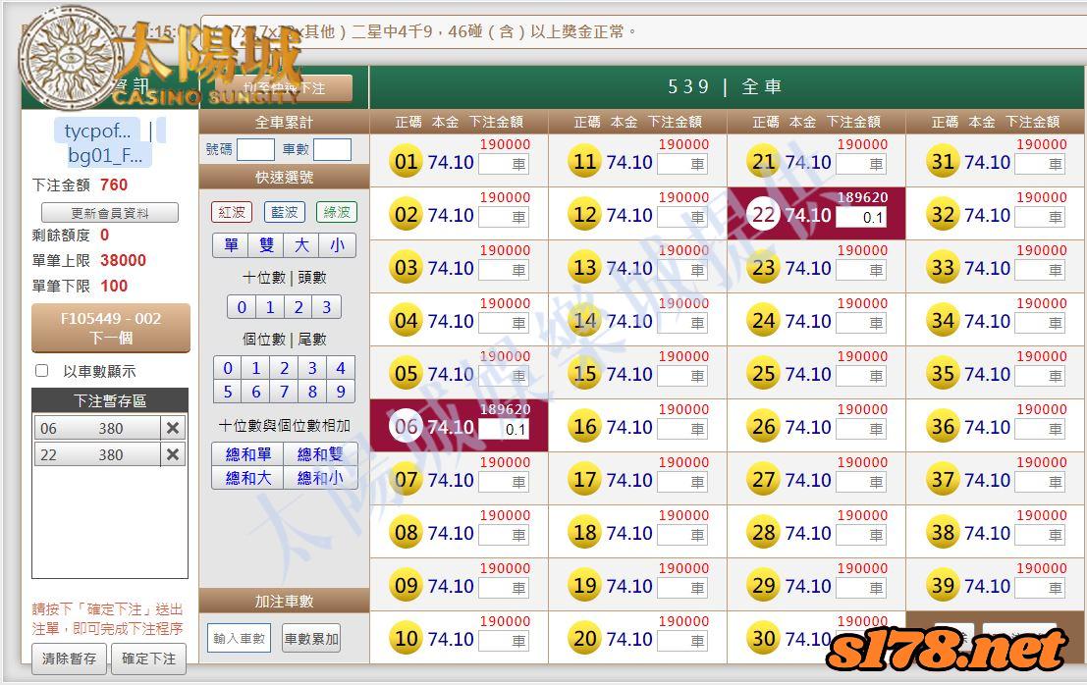
Task: Remove the 06 entry from the bet list
Action: (x=173, y=428)
